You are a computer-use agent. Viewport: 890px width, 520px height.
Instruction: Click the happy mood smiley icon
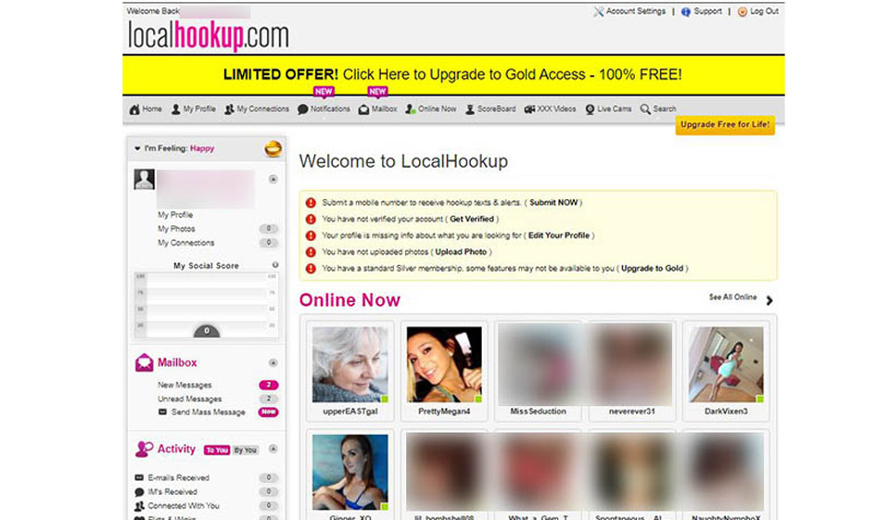[x=273, y=148]
